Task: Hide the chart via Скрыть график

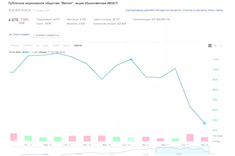Action: pos(21,35)
